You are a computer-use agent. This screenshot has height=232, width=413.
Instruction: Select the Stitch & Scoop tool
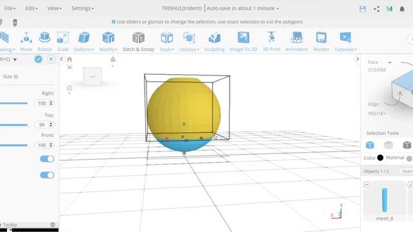[x=138, y=41]
